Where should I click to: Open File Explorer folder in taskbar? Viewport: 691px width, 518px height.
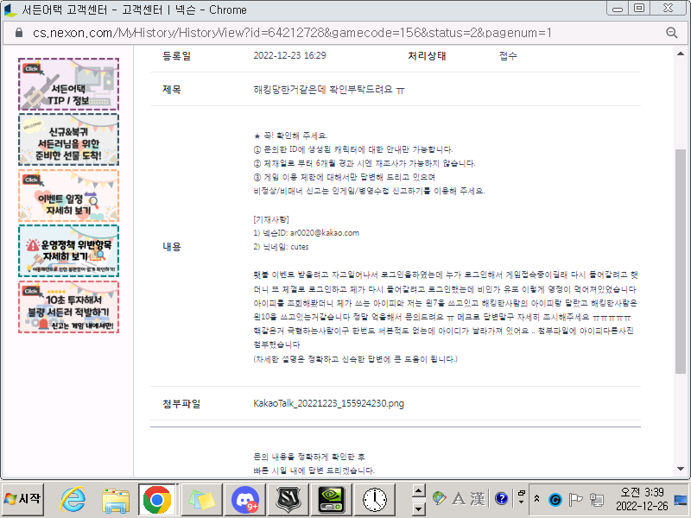point(115,499)
